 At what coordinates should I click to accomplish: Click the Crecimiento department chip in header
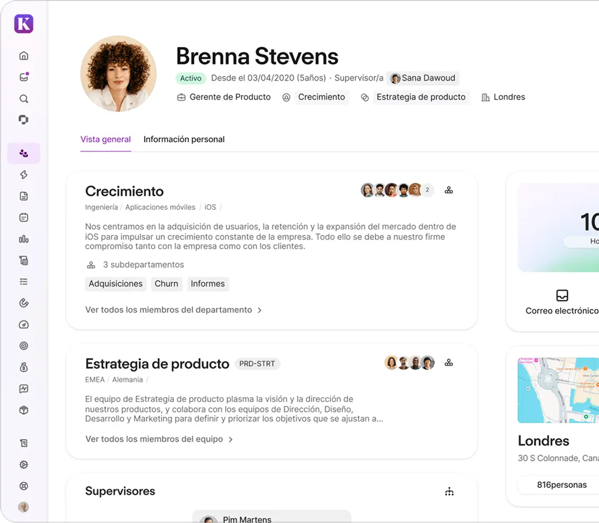pyautogui.click(x=321, y=97)
